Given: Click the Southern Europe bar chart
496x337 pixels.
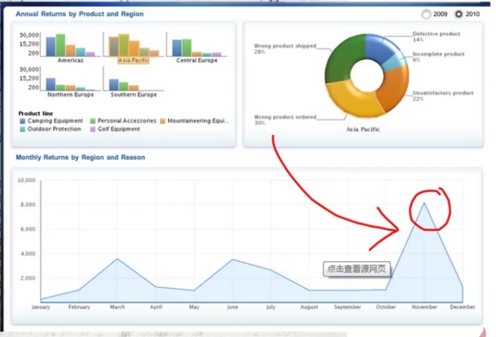Looking at the screenshot, I should [x=133, y=81].
